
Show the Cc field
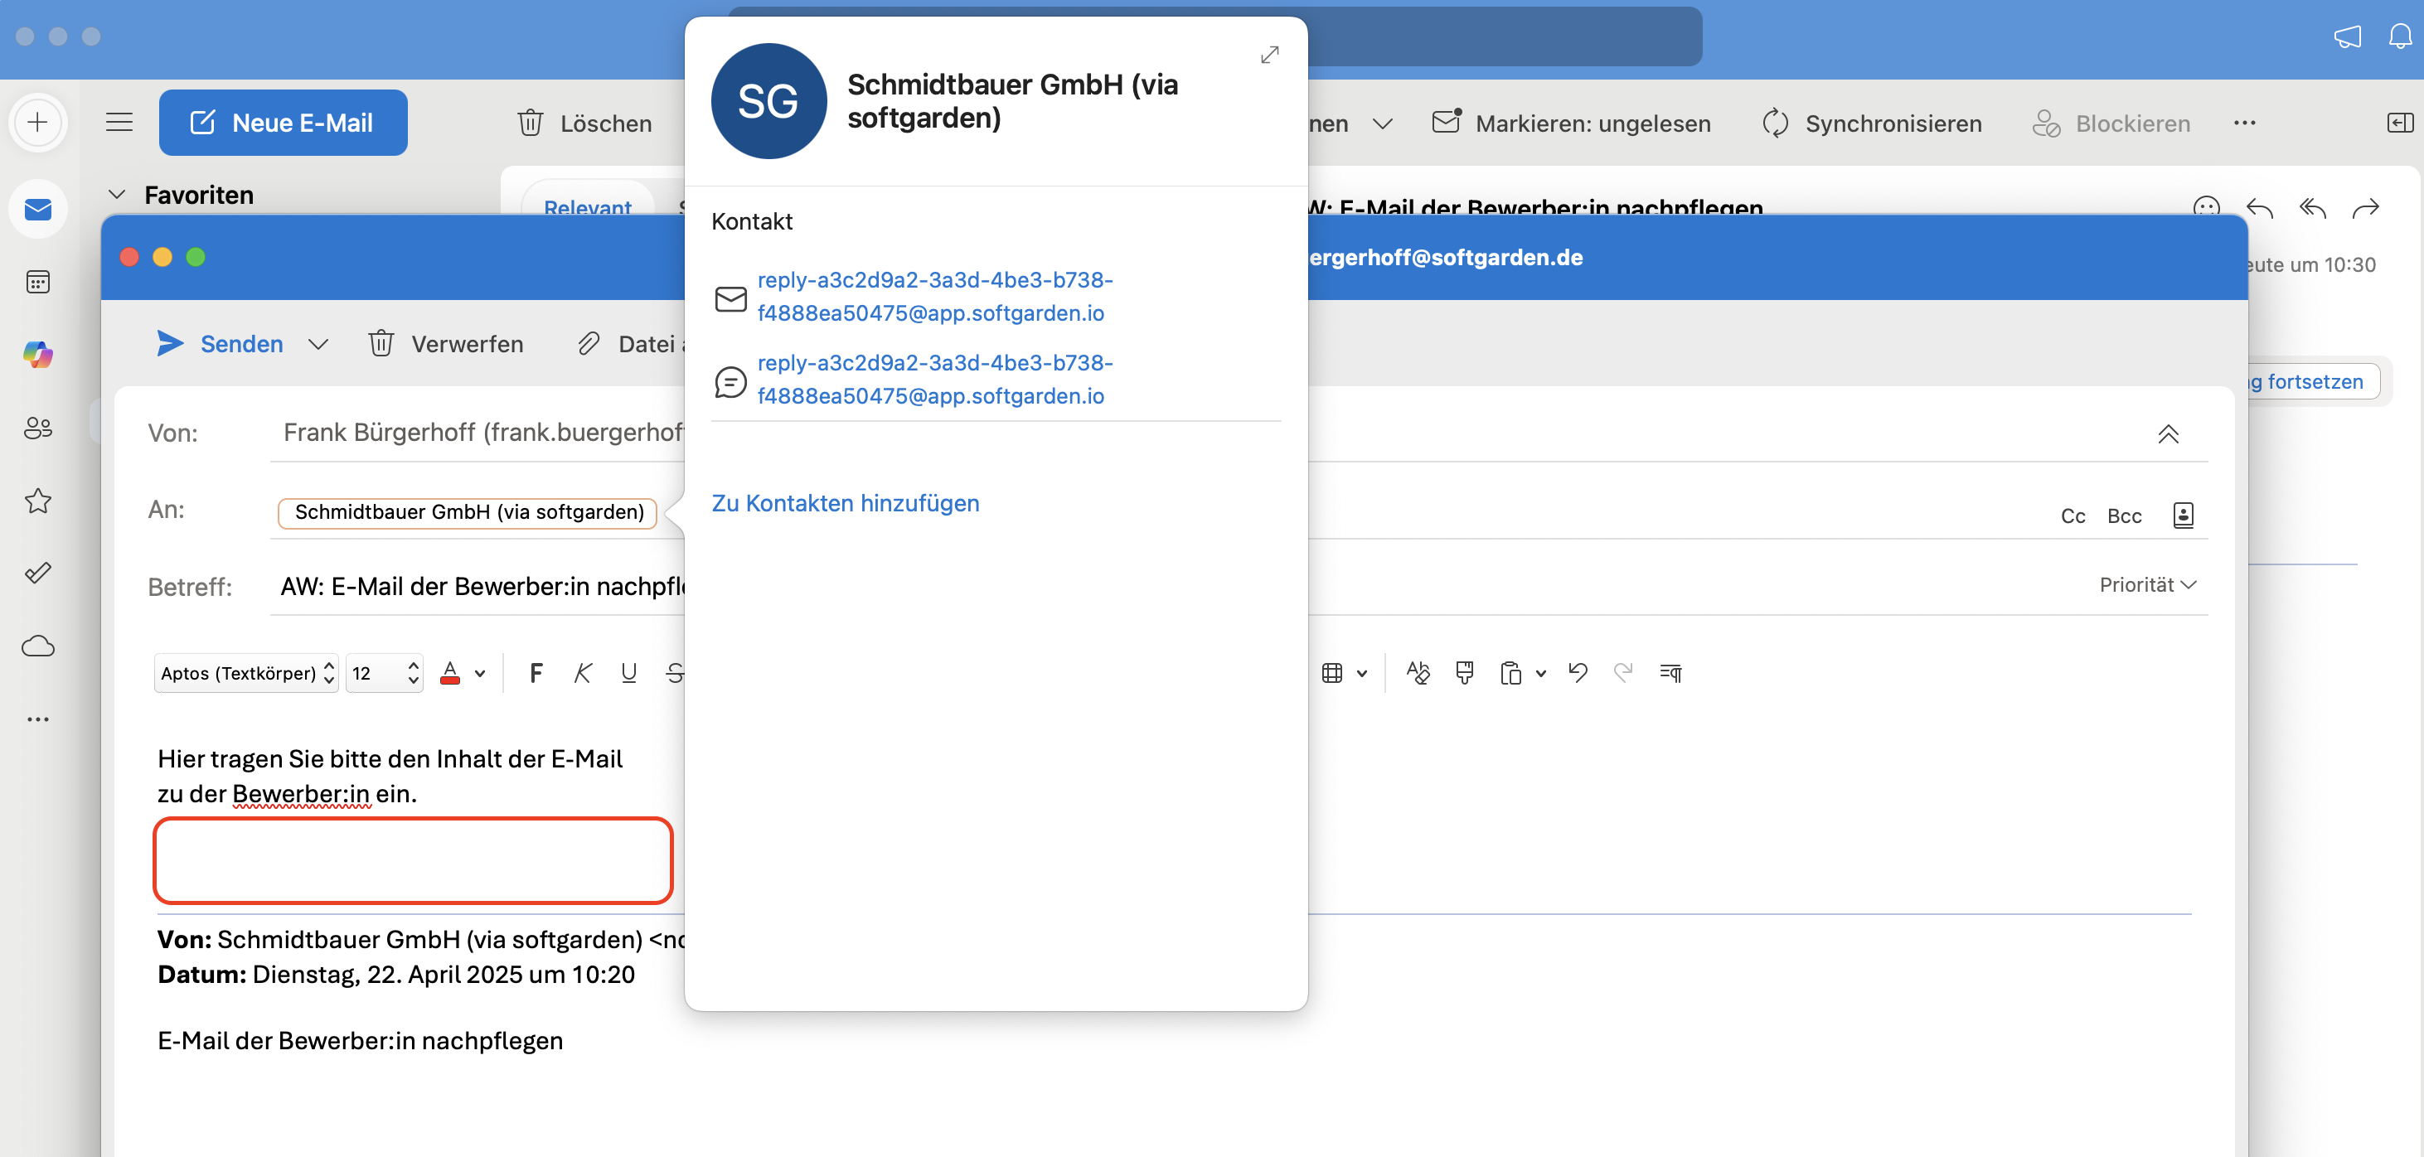2073,516
